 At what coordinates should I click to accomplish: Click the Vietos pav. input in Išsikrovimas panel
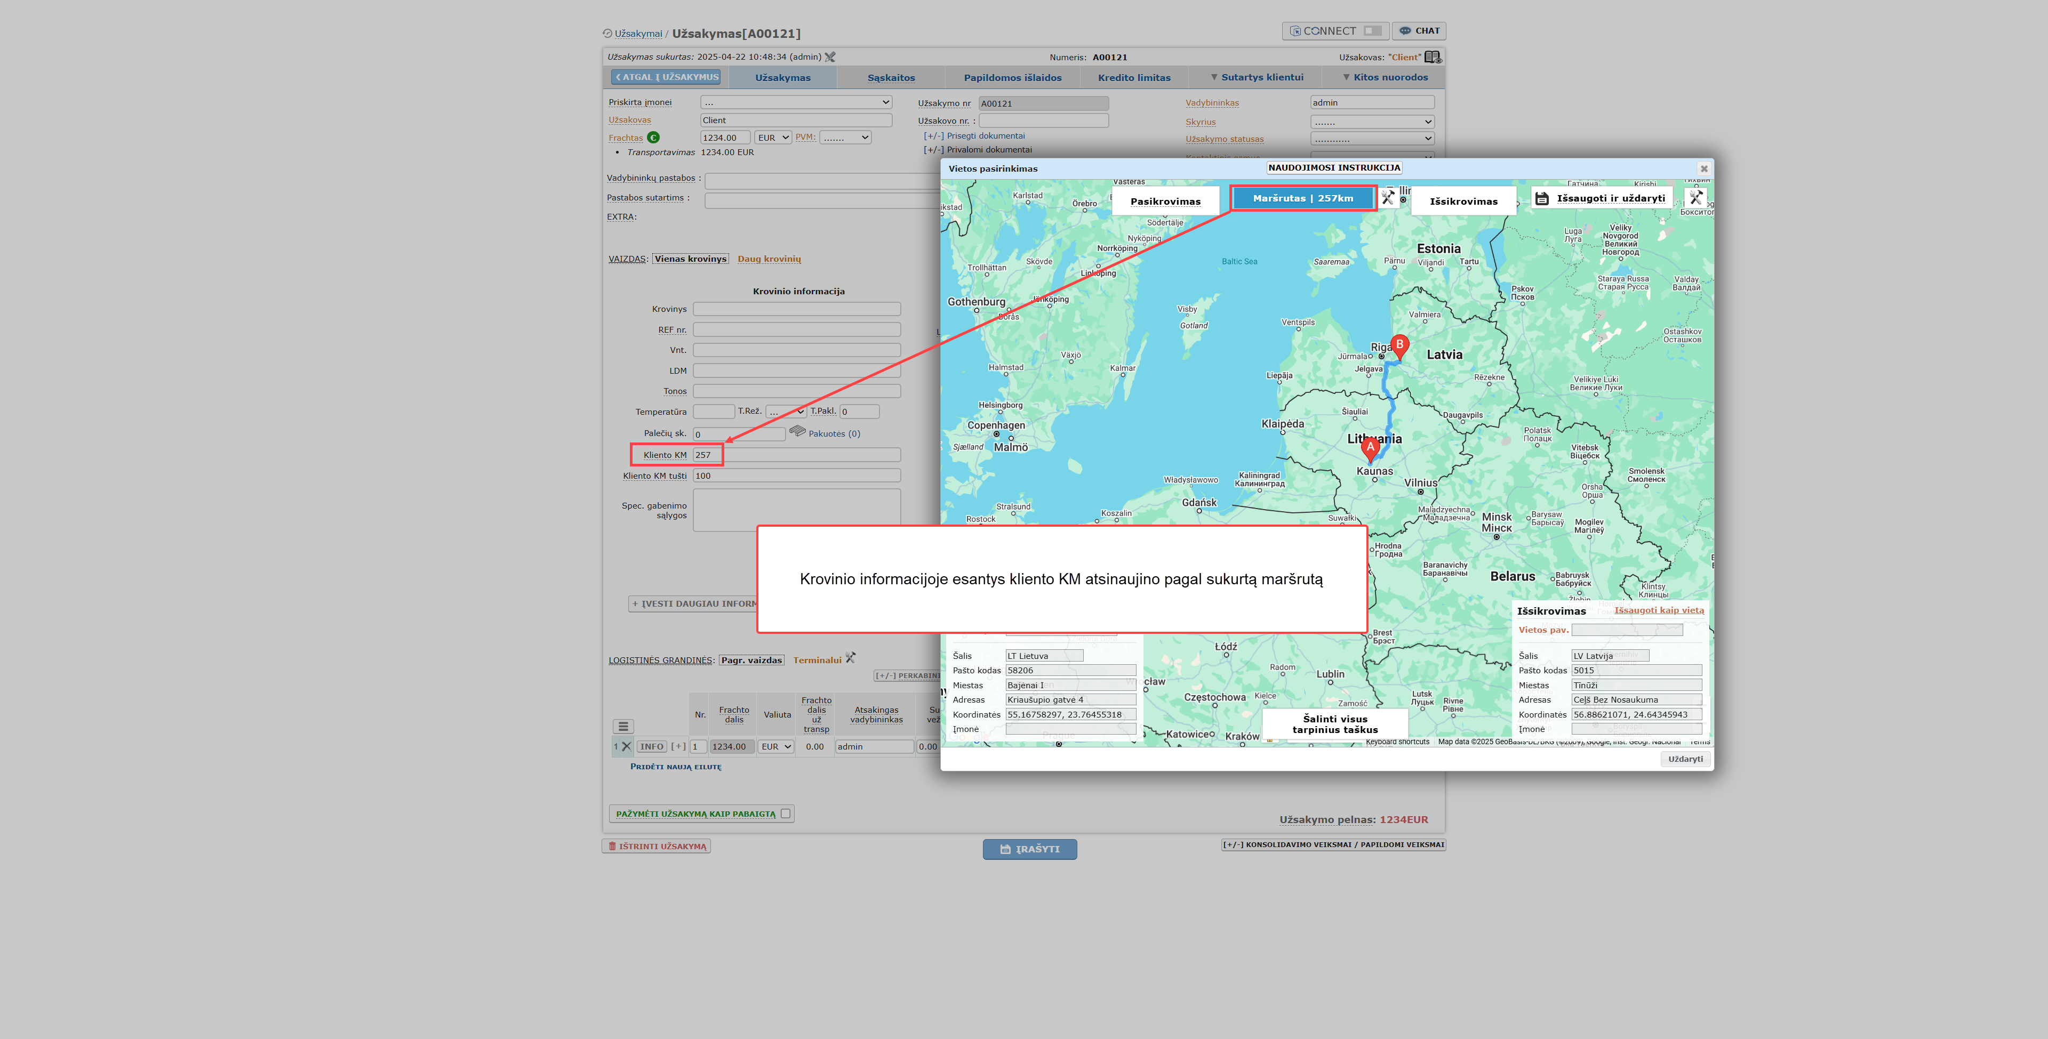click(x=1627, y=631)
